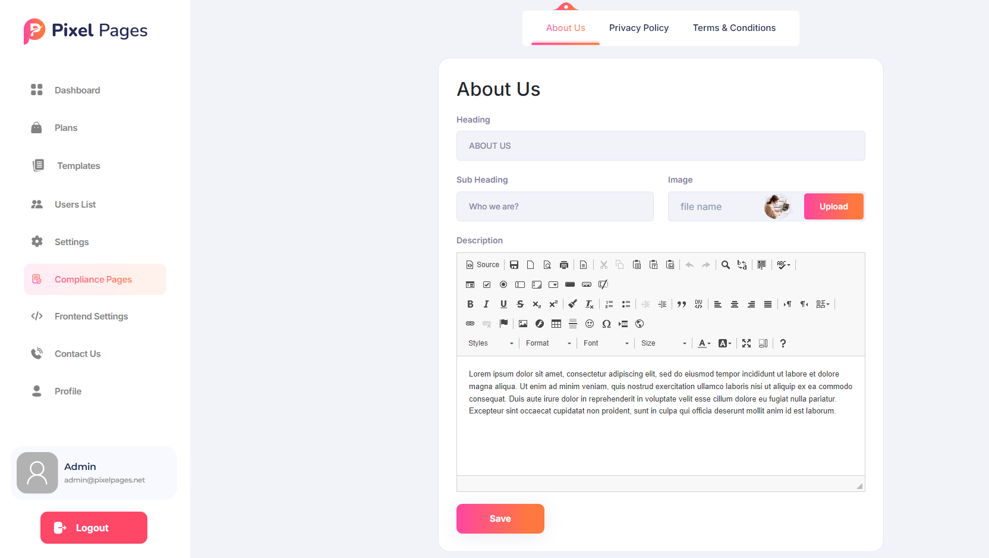Toggle Strikethrough formatting
Screen dimensions: 989x558
tap(520, 304)
